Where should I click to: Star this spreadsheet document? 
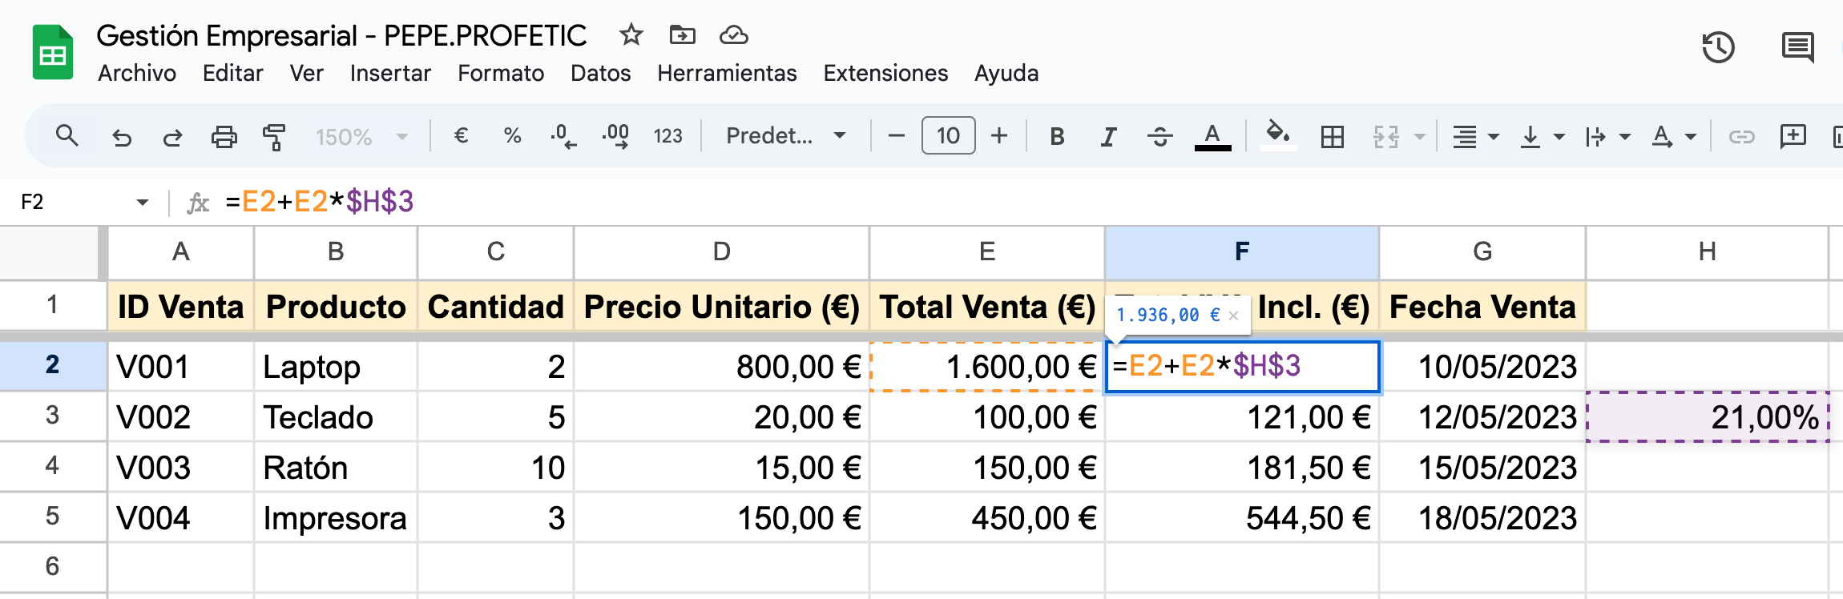631,35
